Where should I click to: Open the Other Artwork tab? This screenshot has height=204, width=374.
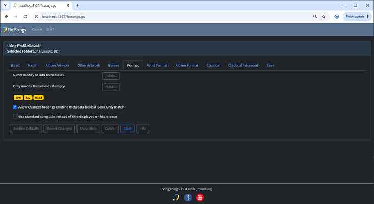[88, 65]
